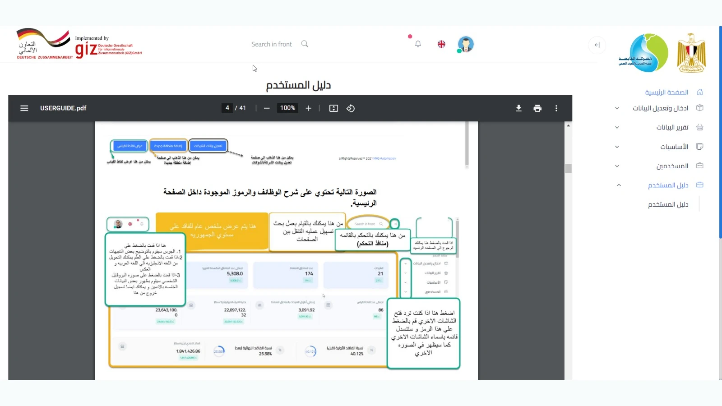
Task: Zoom in the PDF with plus button
Action: pos(309,108)
